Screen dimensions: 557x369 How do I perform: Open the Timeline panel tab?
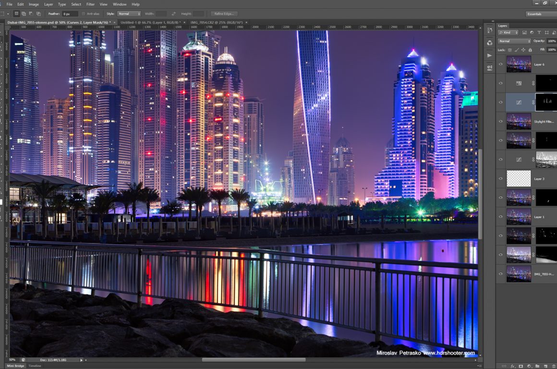[35, 366]
